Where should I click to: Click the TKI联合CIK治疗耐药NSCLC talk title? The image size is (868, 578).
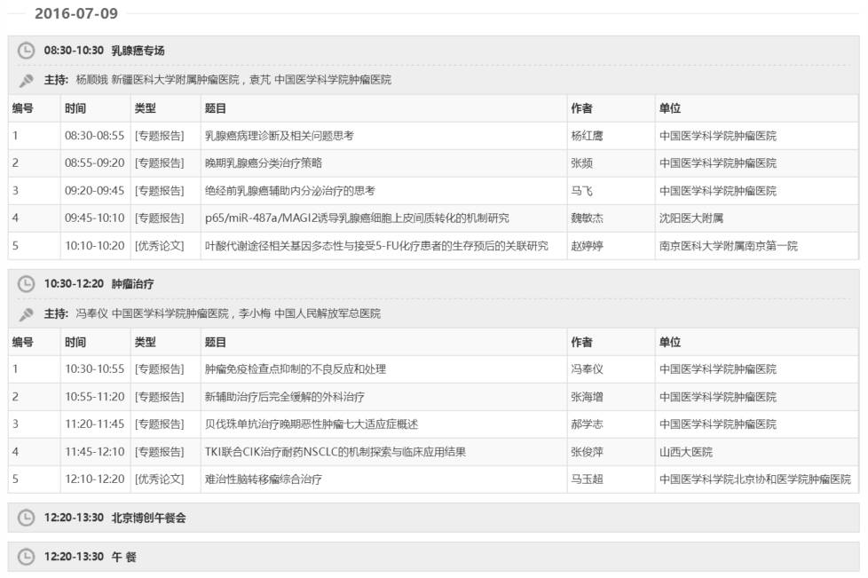(x=335, y=452)
